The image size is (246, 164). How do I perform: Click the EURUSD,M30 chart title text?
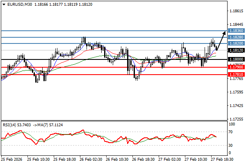point(19,4)
